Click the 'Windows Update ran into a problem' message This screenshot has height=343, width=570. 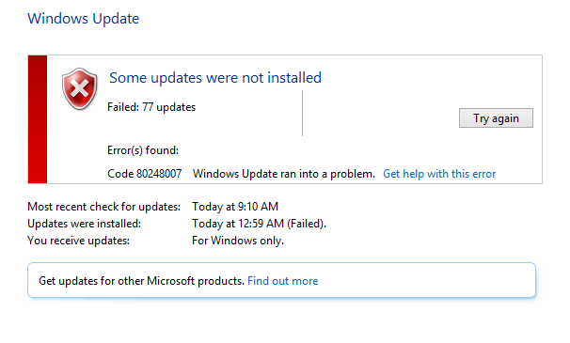point(283,174)
